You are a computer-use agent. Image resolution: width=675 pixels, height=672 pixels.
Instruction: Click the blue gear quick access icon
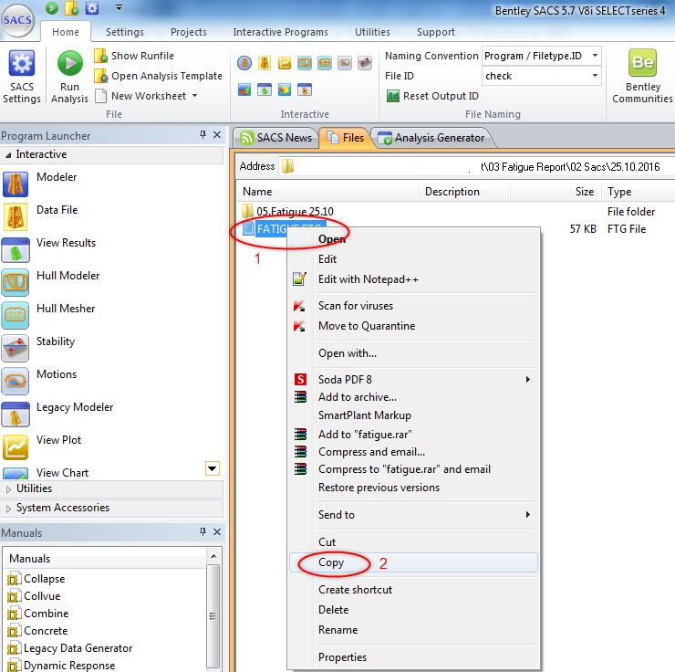[92, 7]
